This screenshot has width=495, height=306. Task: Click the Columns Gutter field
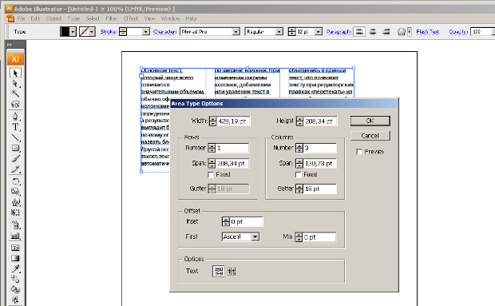[319, 189]
